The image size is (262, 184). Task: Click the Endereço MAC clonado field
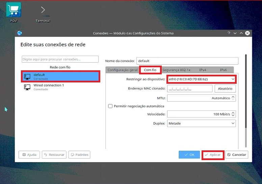tap(190, 88)
